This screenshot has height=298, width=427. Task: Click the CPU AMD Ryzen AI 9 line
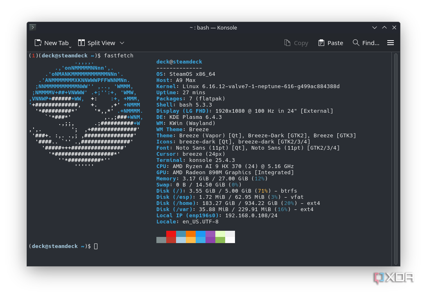225,166
